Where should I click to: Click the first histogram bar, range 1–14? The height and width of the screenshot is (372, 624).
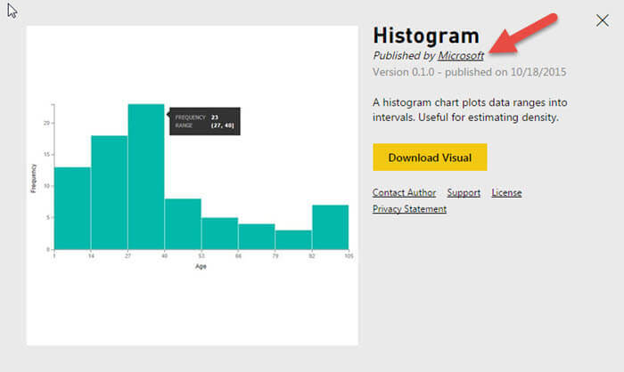click(72, 209)
